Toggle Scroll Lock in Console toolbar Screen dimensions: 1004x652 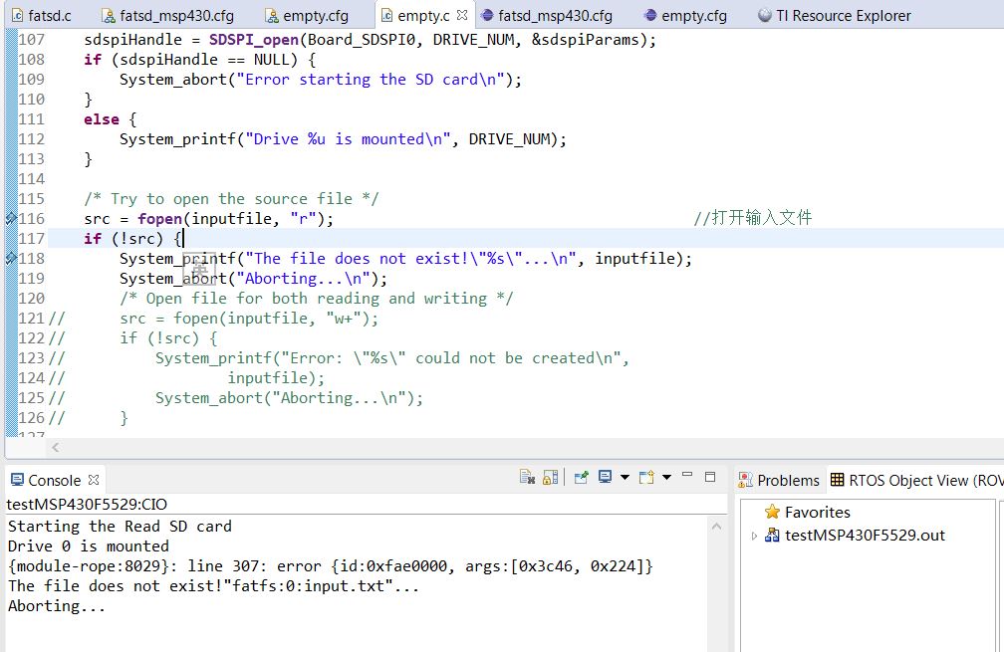(x=550, y=478)
